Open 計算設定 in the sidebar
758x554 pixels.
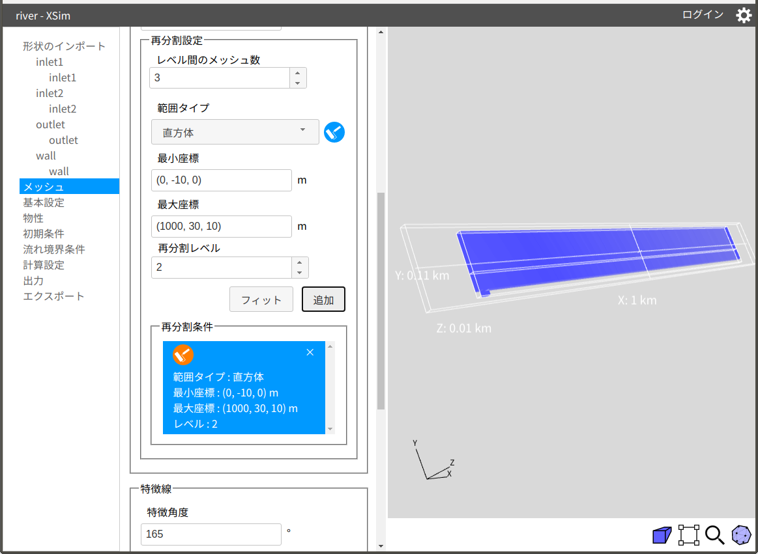click(x=44, y=265)
